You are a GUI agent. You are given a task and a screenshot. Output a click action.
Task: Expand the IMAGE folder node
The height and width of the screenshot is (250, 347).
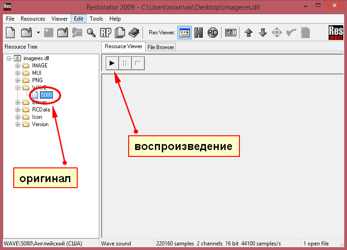18,66
